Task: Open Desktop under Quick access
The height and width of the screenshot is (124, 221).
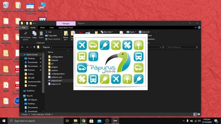Action: [31, 58]
